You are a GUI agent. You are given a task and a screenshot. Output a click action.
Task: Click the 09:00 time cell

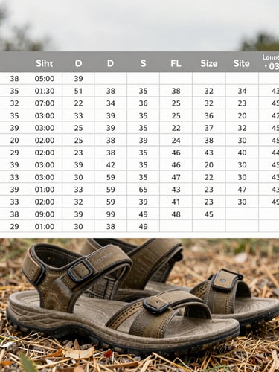[x=45, y=214]
